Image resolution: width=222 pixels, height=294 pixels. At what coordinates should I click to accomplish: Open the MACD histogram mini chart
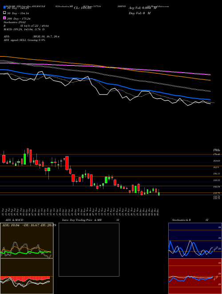(x=27, y=276)
